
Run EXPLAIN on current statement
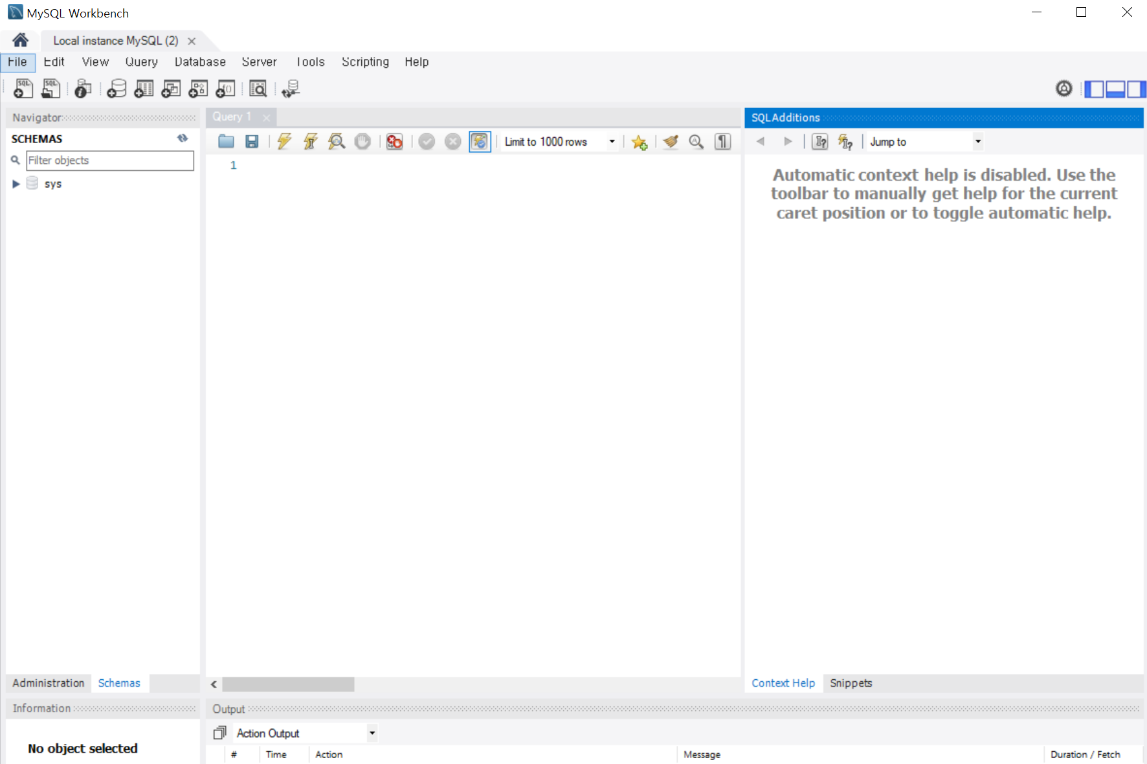[x=337, y=141]
